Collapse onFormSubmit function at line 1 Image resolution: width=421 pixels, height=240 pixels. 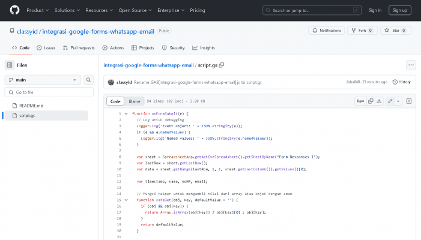pos(126,113)
